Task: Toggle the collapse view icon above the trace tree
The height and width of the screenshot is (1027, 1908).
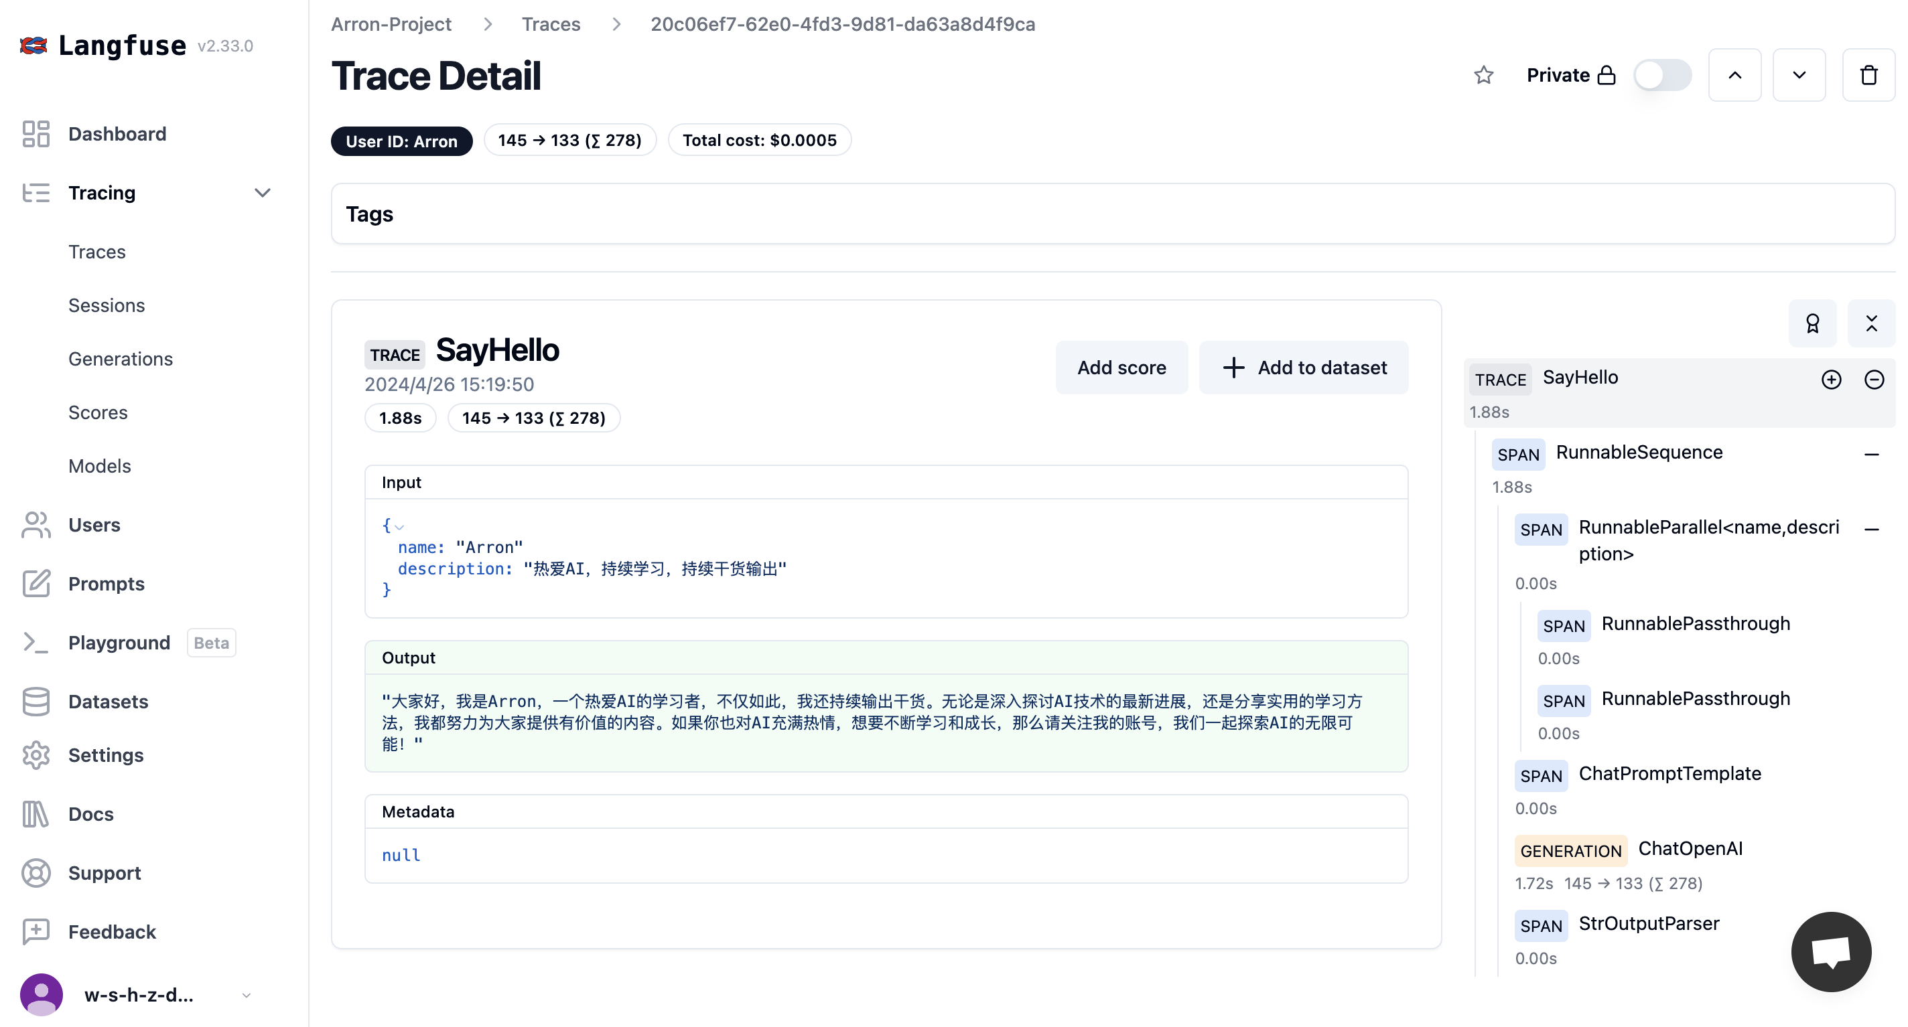Action: point(1871,323)
